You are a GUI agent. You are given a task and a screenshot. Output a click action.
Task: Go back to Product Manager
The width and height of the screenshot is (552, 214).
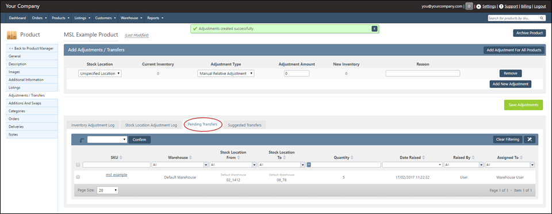[32, 48]
